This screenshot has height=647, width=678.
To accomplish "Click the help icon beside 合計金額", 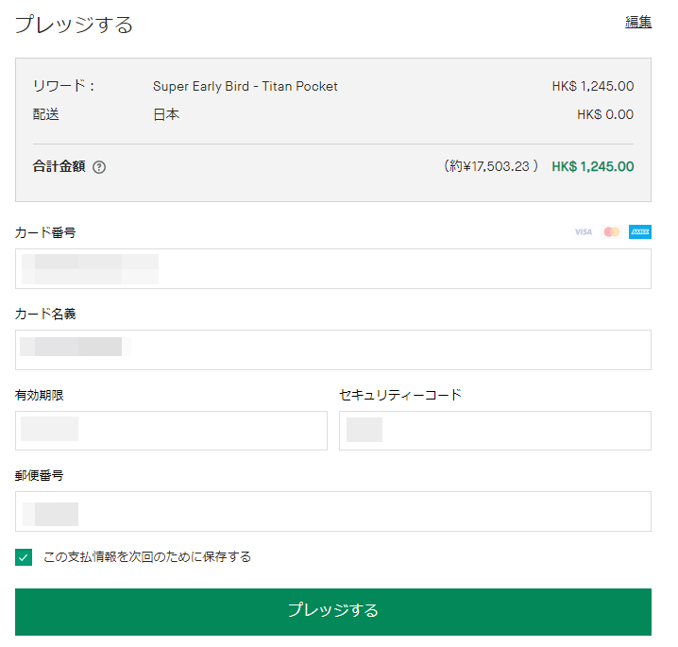I will pos(99,167).
